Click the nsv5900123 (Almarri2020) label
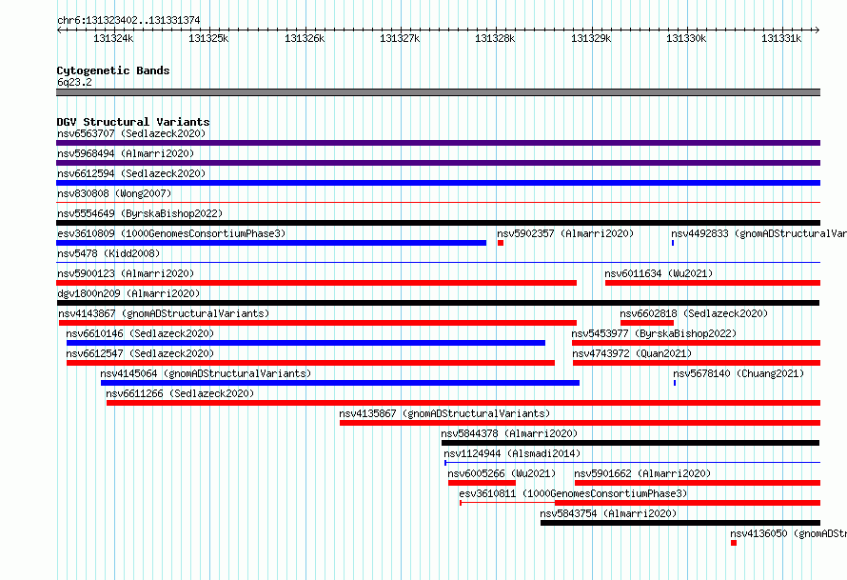 (x=126, y=273)
